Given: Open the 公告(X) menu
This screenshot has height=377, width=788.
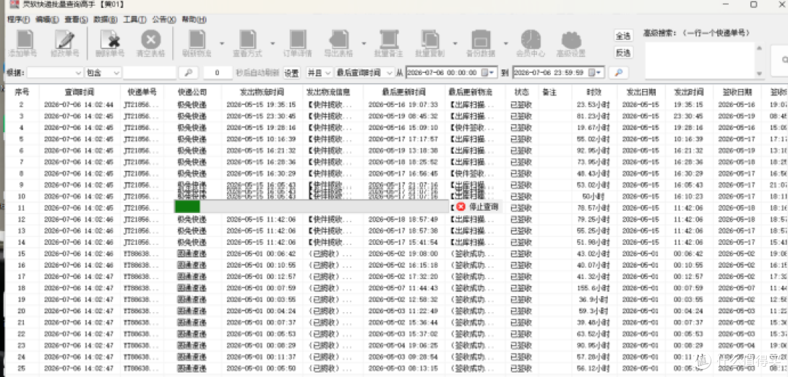Looking at the screenshot, I should [x=164, y=20].
